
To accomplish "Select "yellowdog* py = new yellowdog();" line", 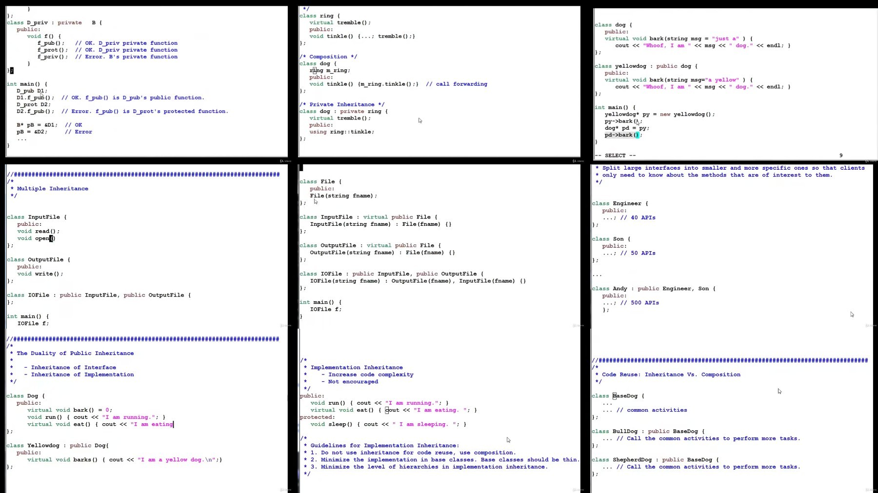I will click(x=660, y=114).
